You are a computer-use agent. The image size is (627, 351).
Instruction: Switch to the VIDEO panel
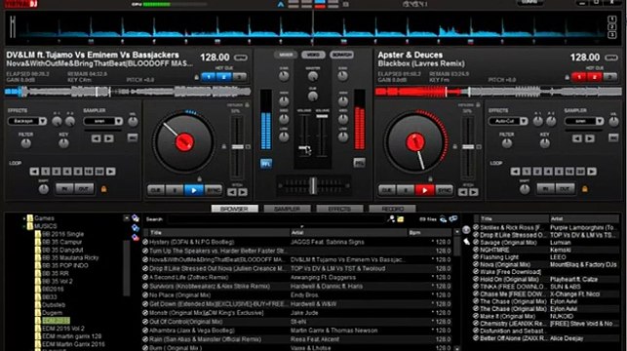(313, 55)
